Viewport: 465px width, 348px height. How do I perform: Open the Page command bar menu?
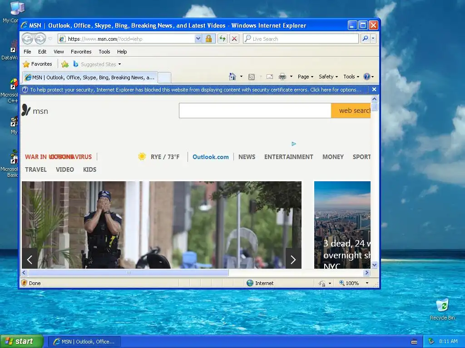(306, 77)
